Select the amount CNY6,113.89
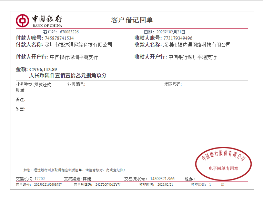This screenshot has height=197, width=263. 43,69
